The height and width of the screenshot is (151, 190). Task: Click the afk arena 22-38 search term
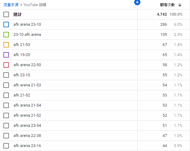pyautogui.click(x=27, y=136)
